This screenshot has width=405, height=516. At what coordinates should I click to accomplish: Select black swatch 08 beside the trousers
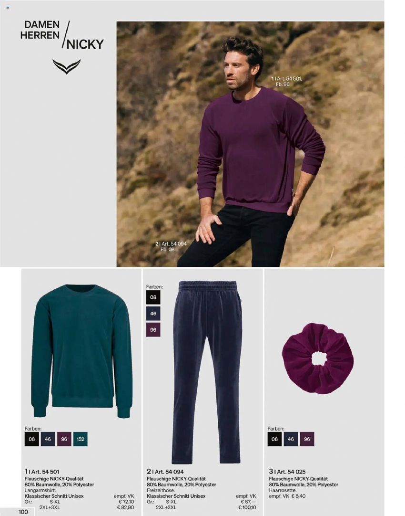click(x=153, y=297)
